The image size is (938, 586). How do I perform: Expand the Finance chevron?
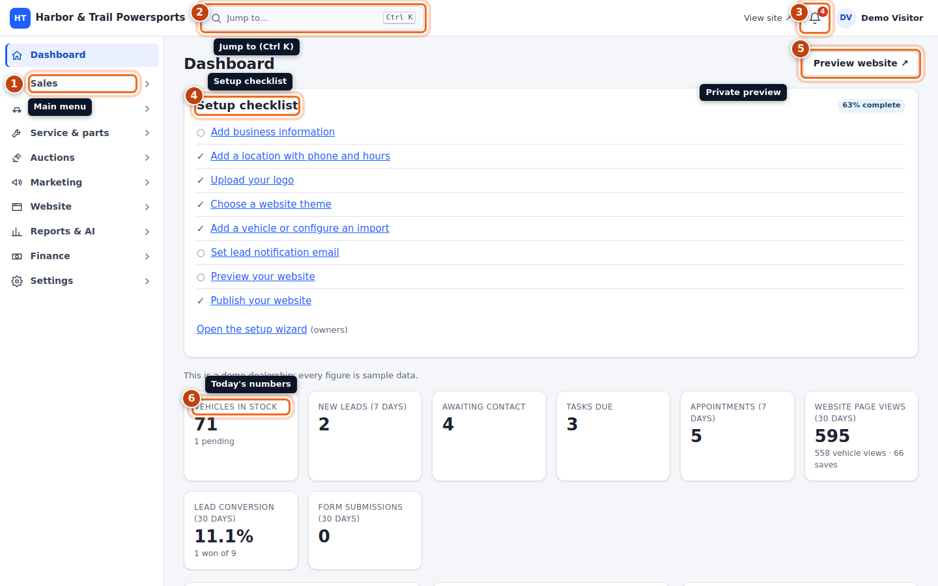147,257
